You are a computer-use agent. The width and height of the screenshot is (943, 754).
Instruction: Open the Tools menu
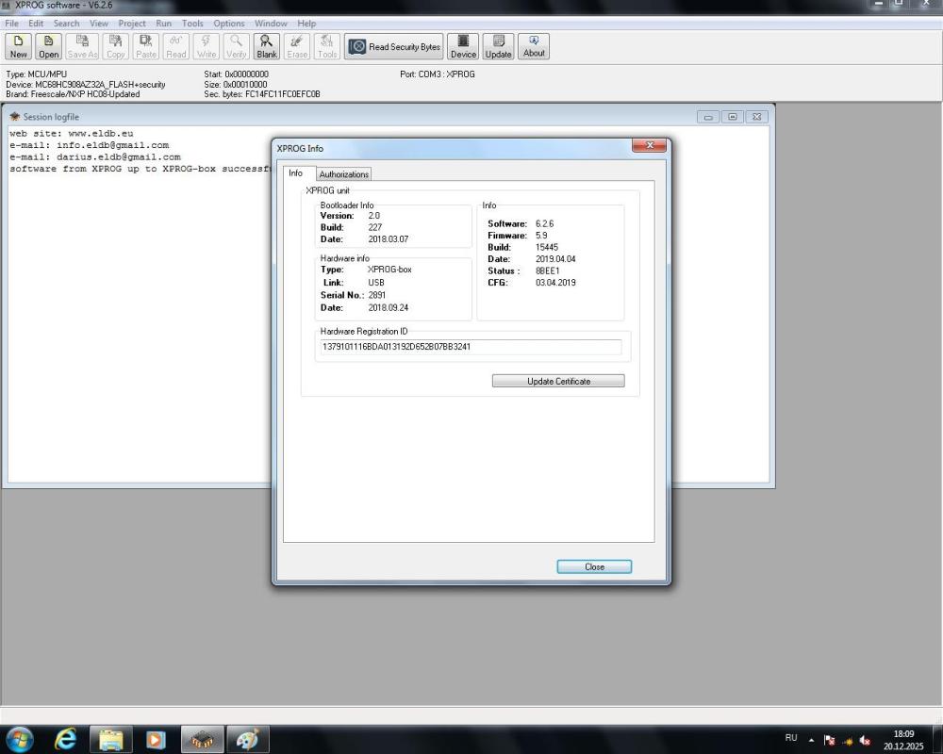pos(192,24)
